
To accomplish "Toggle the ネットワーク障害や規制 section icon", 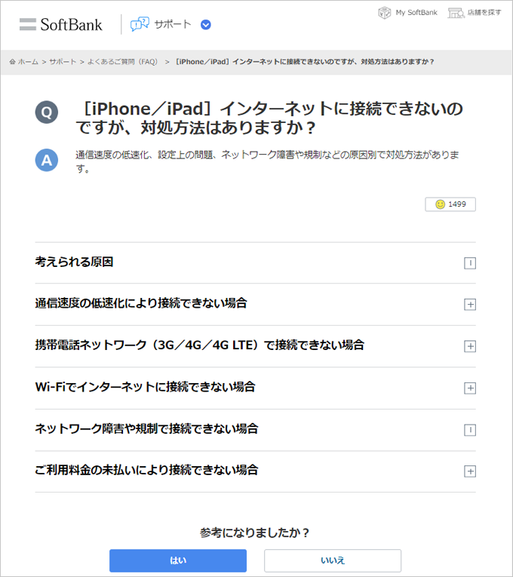I will coord(470,430).
